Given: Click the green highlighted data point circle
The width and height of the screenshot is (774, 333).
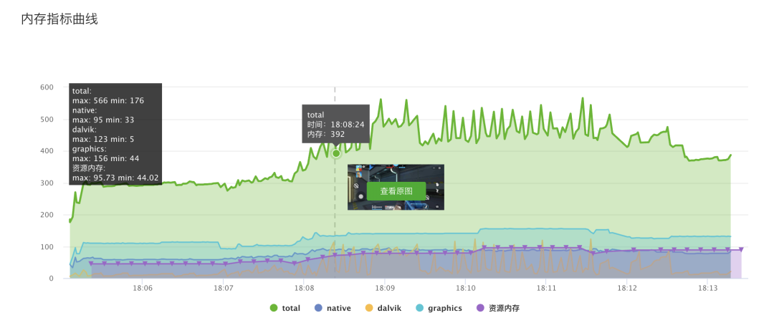Looking at the screenshot, I should tap(336, 153).
